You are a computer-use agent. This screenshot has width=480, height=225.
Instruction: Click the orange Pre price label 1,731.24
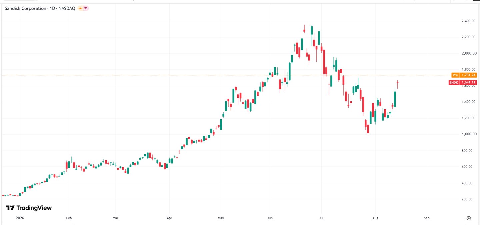click(x=464, y=75)
